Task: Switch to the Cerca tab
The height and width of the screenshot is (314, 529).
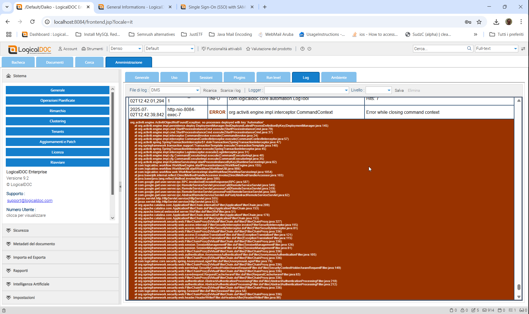Action: [89, 62]
